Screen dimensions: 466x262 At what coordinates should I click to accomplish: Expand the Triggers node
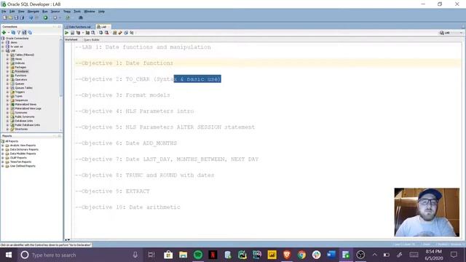click(7, 92)
